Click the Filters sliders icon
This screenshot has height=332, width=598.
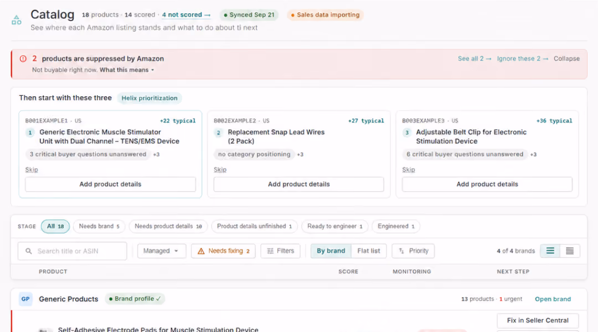click(270, 251)
